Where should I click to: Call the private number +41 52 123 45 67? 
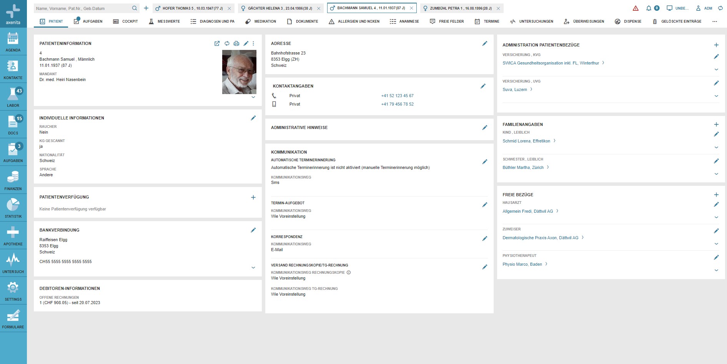397,96
